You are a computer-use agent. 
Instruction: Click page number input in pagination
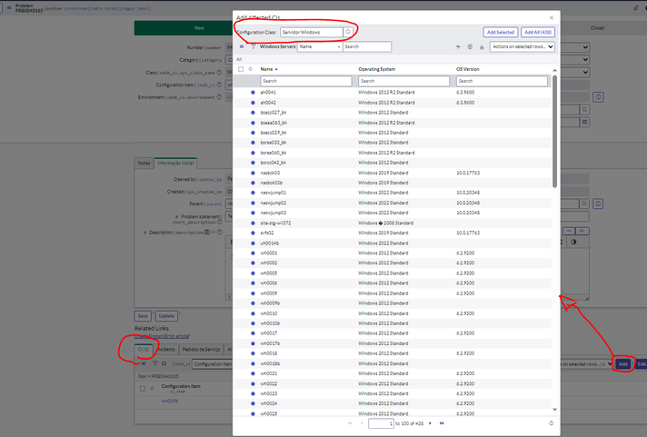[x=381, y=423]
